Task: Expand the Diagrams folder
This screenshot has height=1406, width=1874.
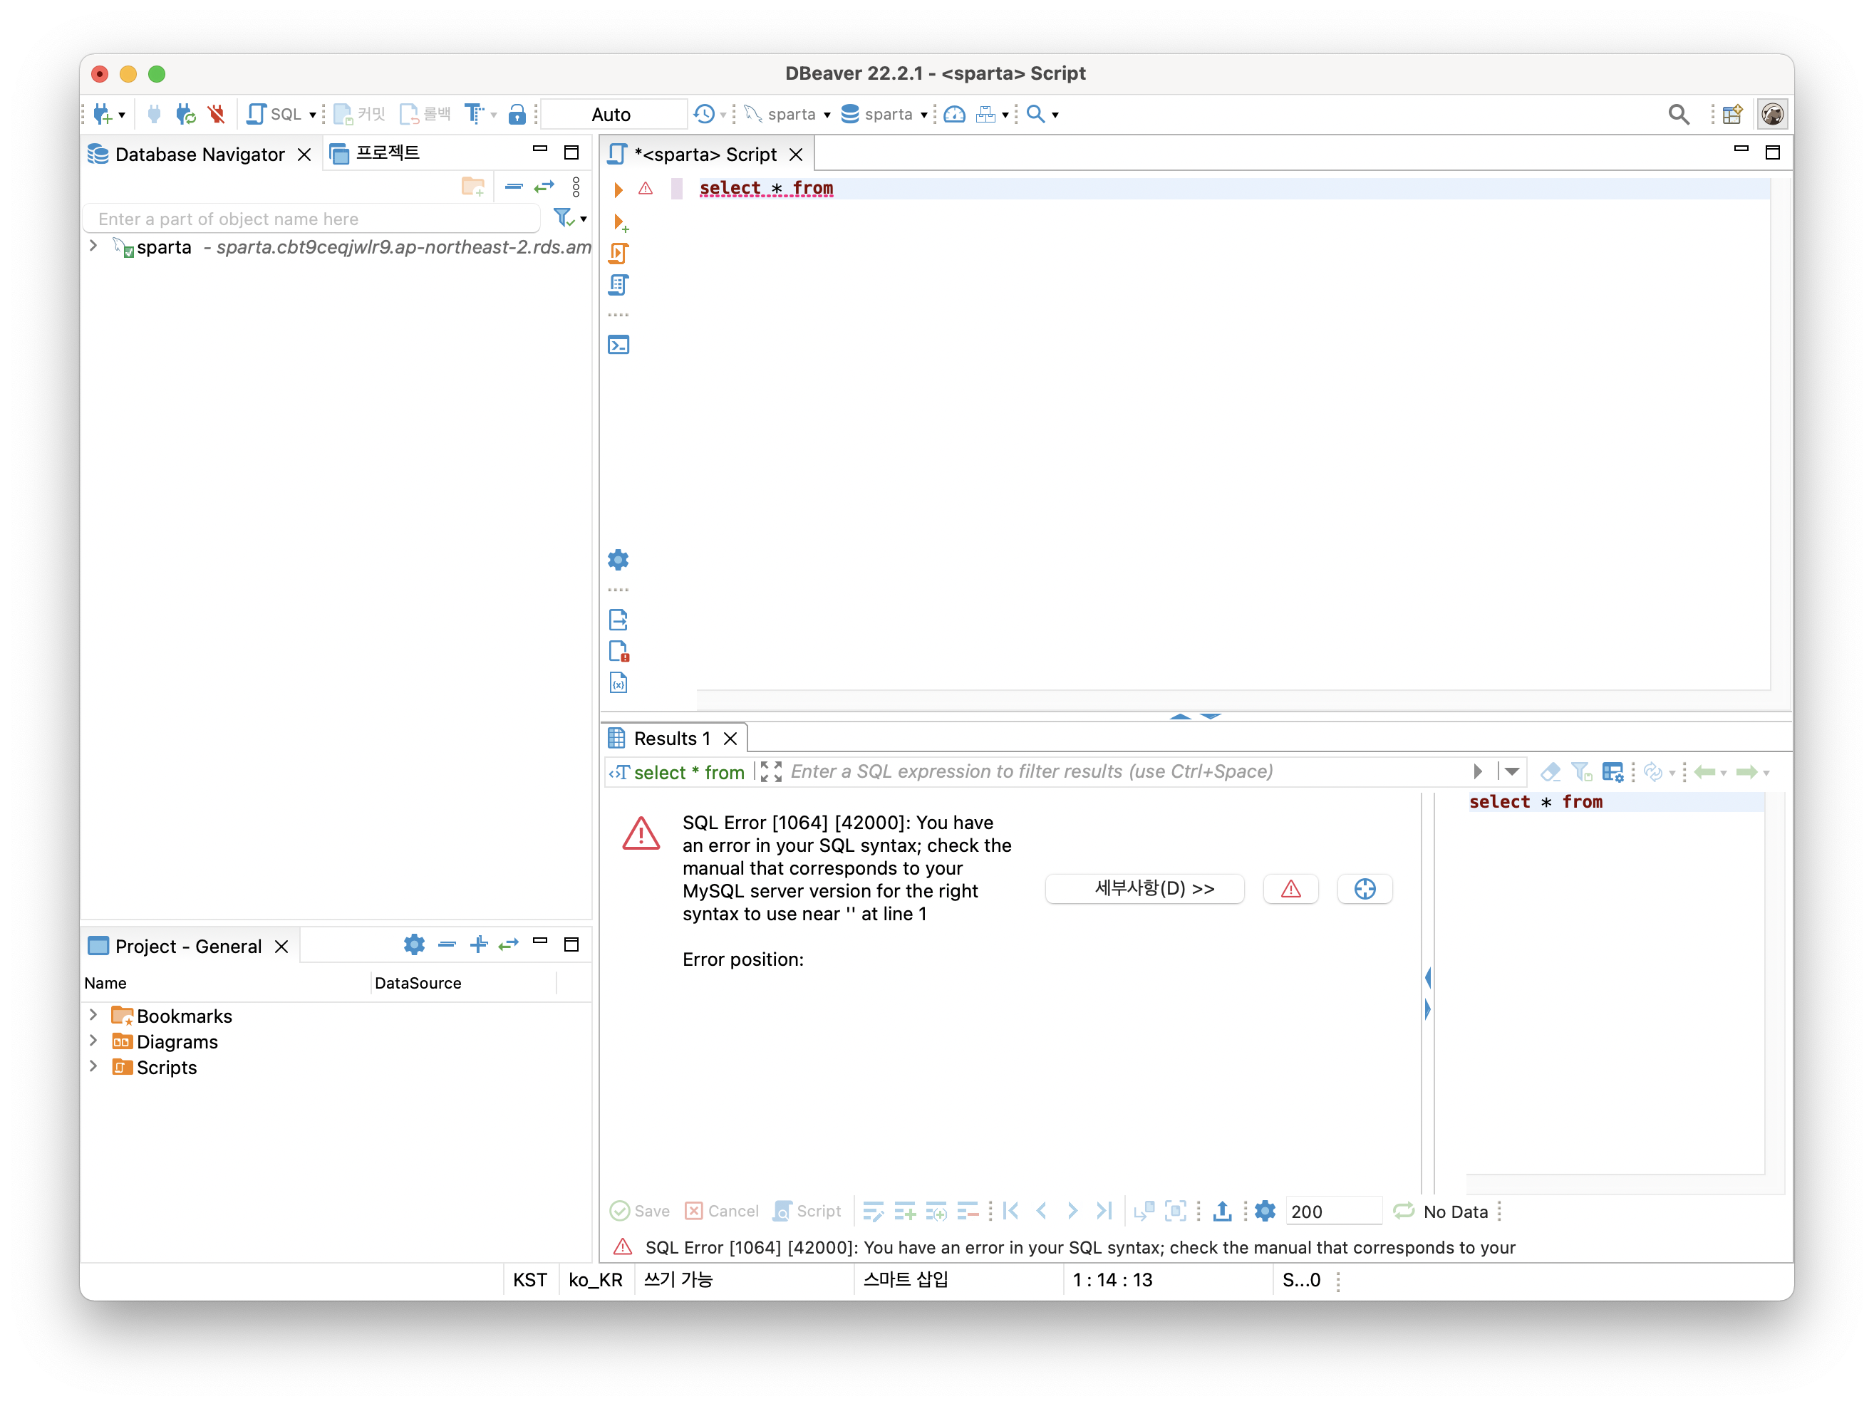Action: point(93,1041)
